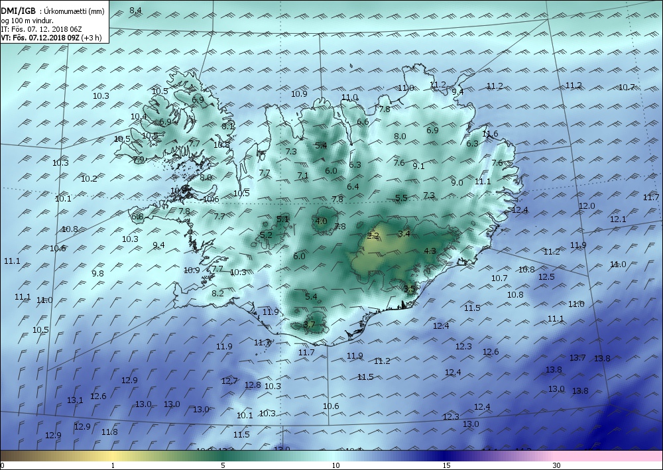The width and height of the screenshot is (663, 470).
Task: Click the DMI/IGB title label
Action: pos(18,11)
